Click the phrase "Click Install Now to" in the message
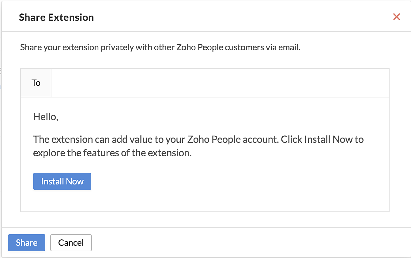This screenshot has width=411, height=258. (x=322, y=139)
